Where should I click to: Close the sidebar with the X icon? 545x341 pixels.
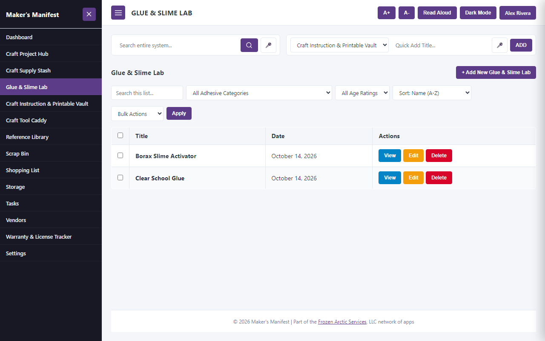(x=89, y=14)
